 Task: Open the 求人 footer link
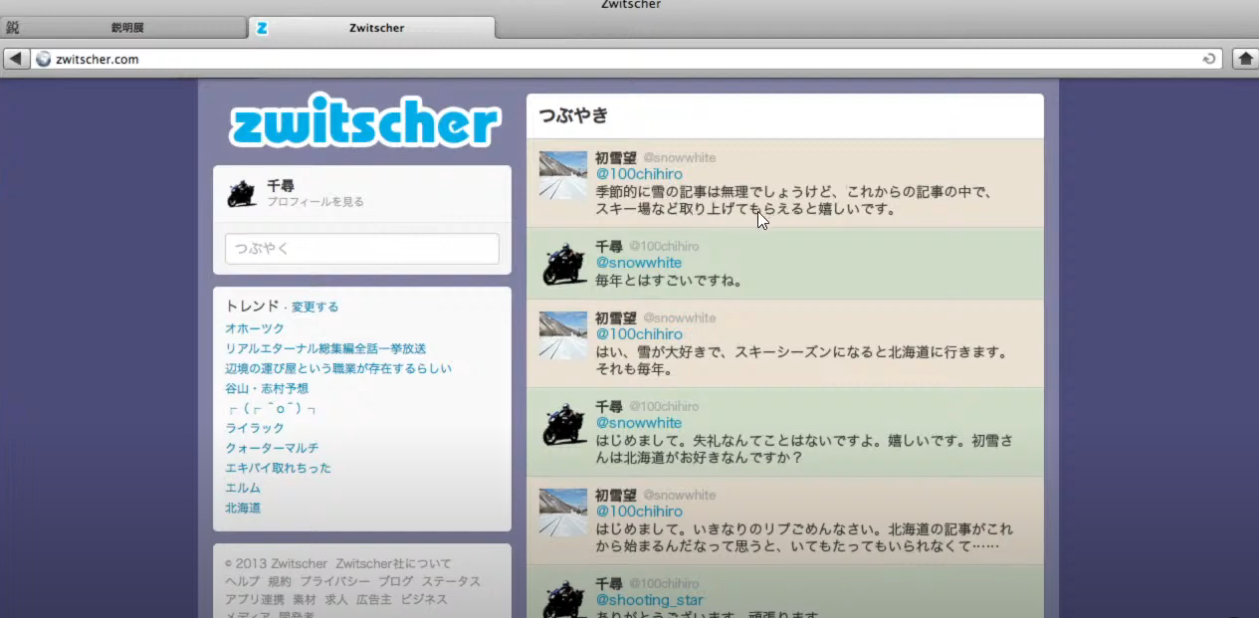point(336,599)
